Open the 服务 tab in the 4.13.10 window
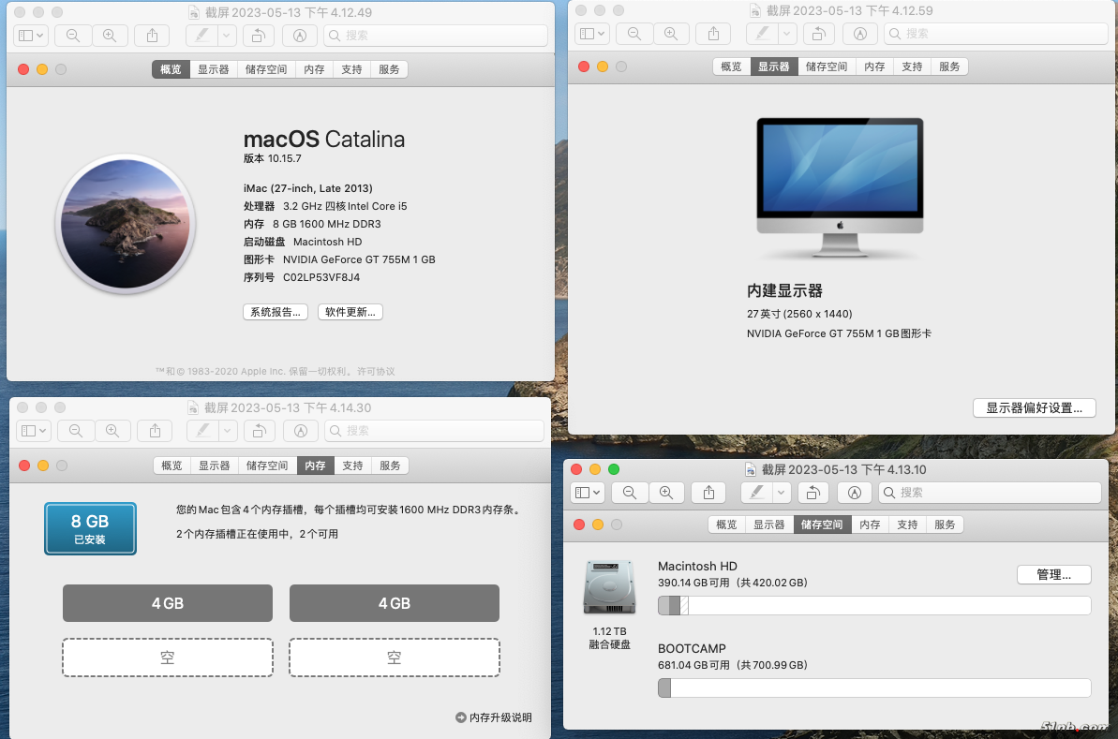This screenshot has height=739, width=1118. click(x=944, y=525)
